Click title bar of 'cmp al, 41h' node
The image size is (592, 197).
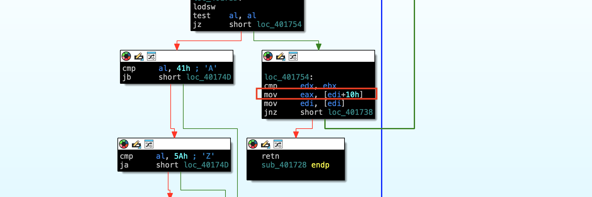[x=177, y=56]
